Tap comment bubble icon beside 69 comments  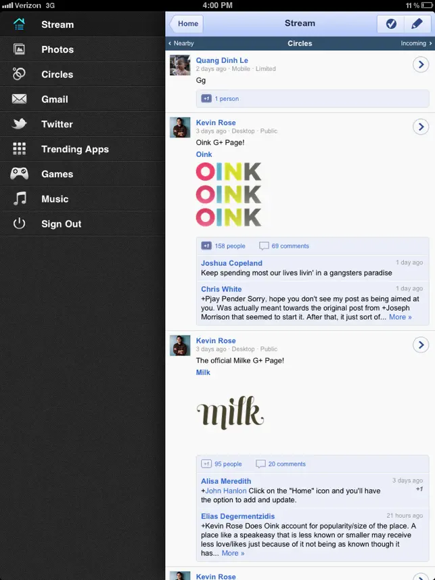click(264, 246)
